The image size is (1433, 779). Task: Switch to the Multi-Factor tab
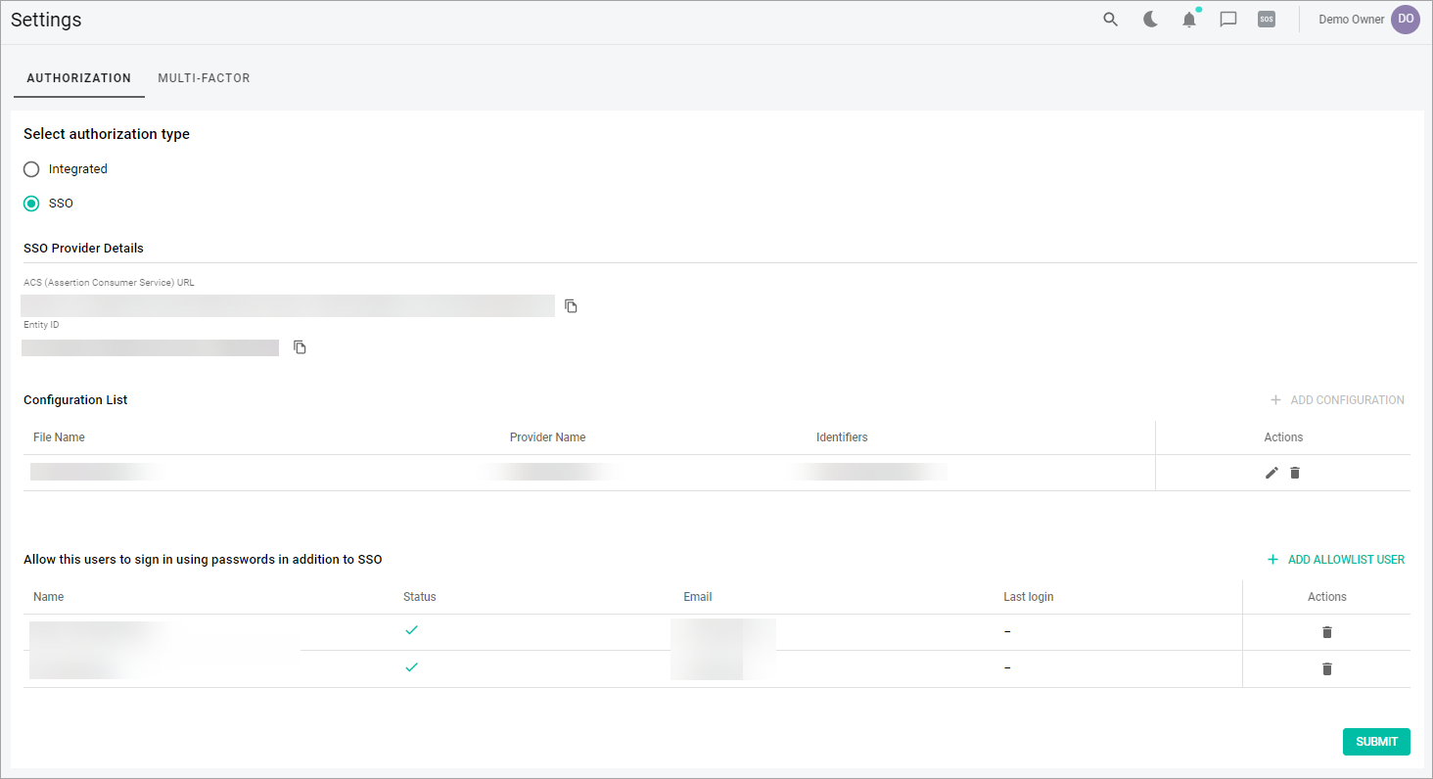coord(205,78)
